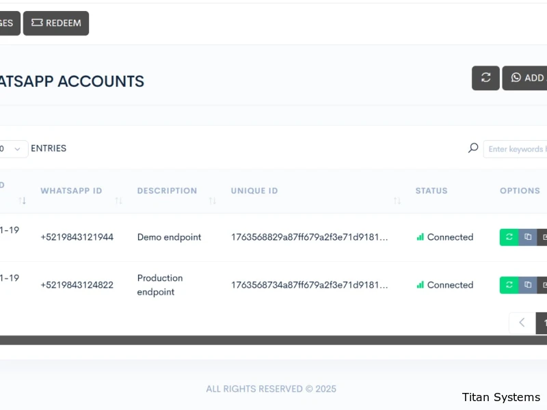Click green reconnect icon for Production endpoint
Image resolution: width=547 pixels, height=410 pixels.
[x=509, y=285]
